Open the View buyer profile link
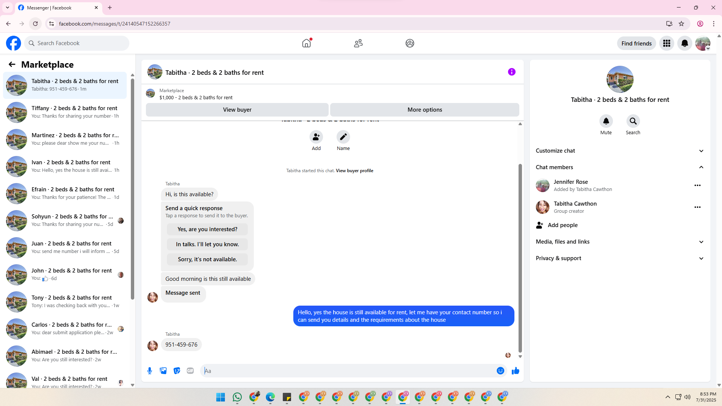The height and width of the screenshot is (406, 722). coord(354,171)
